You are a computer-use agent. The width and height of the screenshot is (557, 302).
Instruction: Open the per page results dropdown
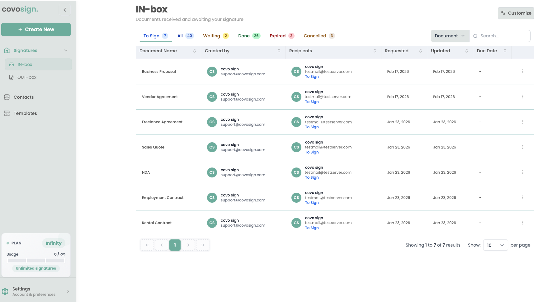click(495, 245)
